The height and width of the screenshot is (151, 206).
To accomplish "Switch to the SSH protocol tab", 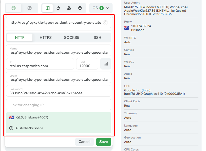I will 97,37.
